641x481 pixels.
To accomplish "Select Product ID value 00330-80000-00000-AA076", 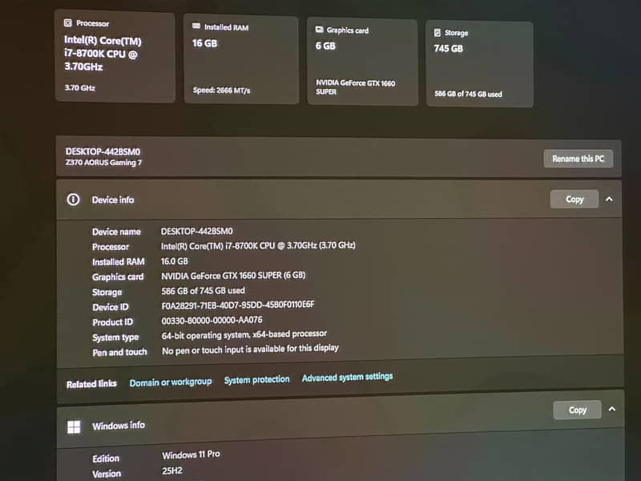I will (212, 320).
